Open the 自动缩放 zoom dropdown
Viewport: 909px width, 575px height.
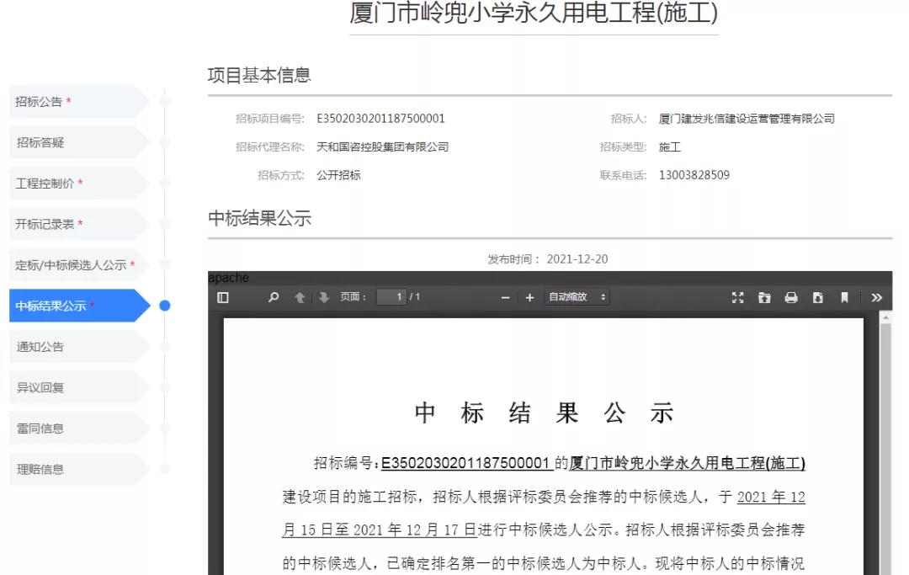tap(577, 297)
